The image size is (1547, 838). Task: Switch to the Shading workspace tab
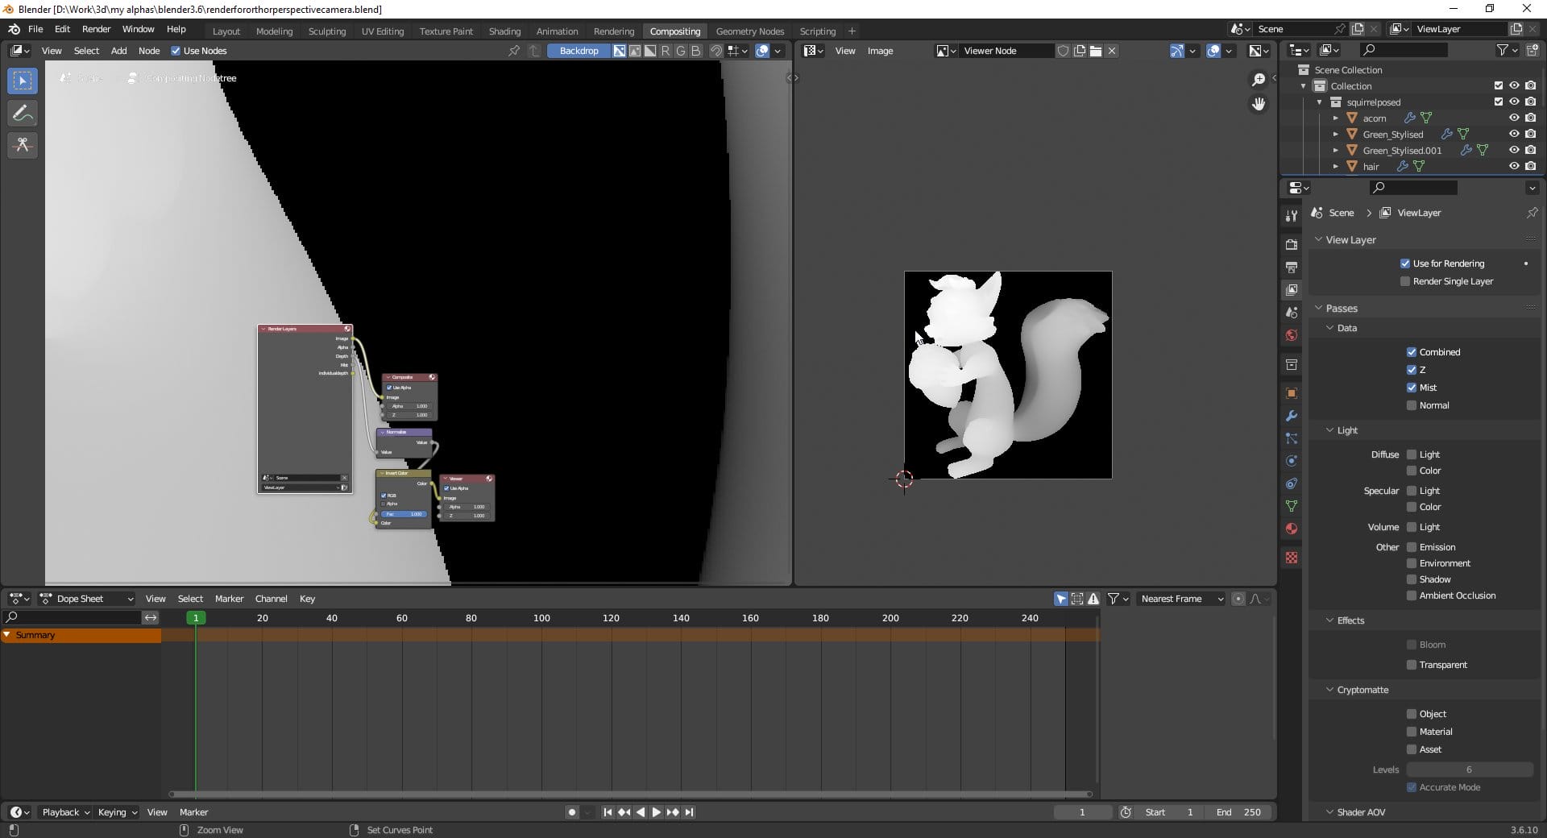pos(504,31)
